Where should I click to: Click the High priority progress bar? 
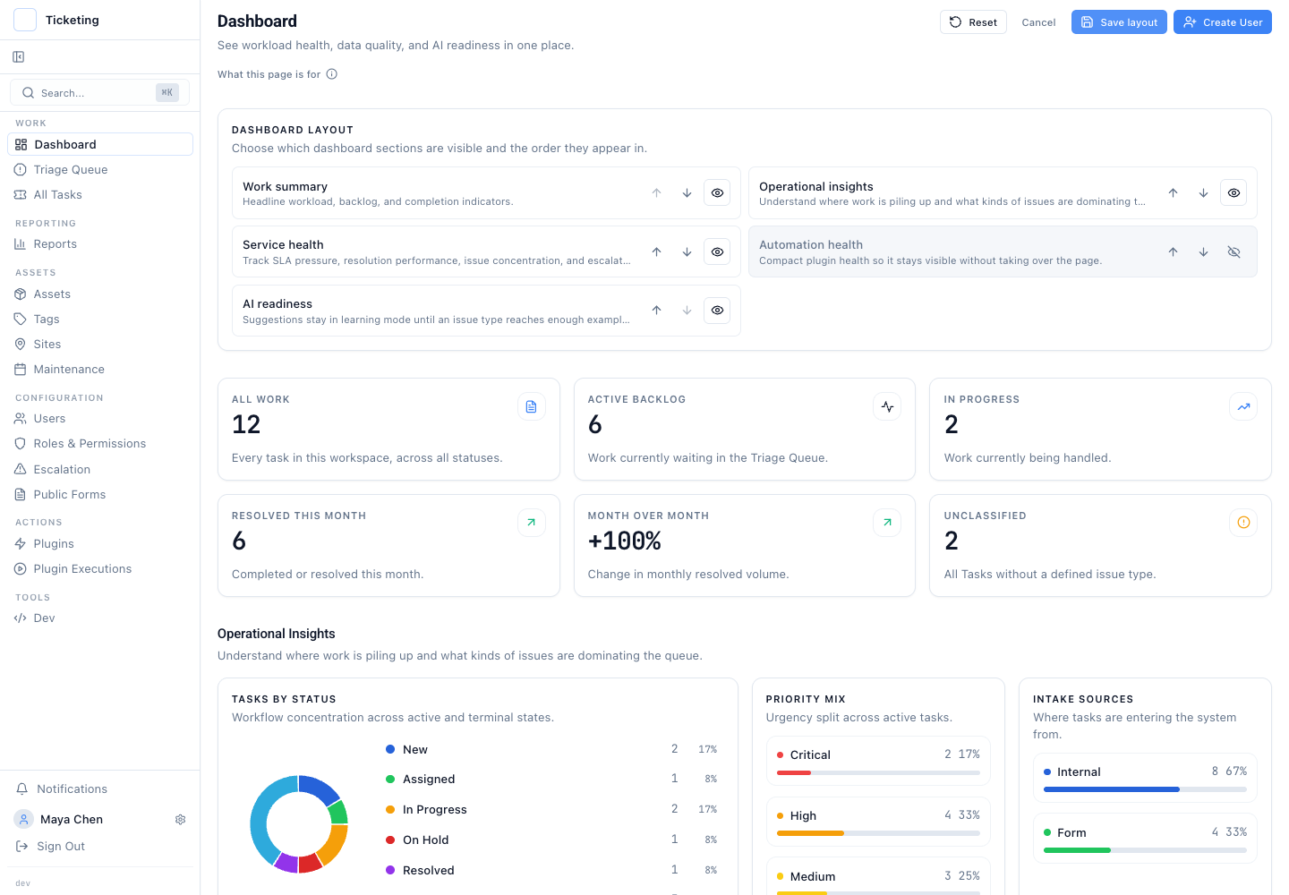[878, 833]
